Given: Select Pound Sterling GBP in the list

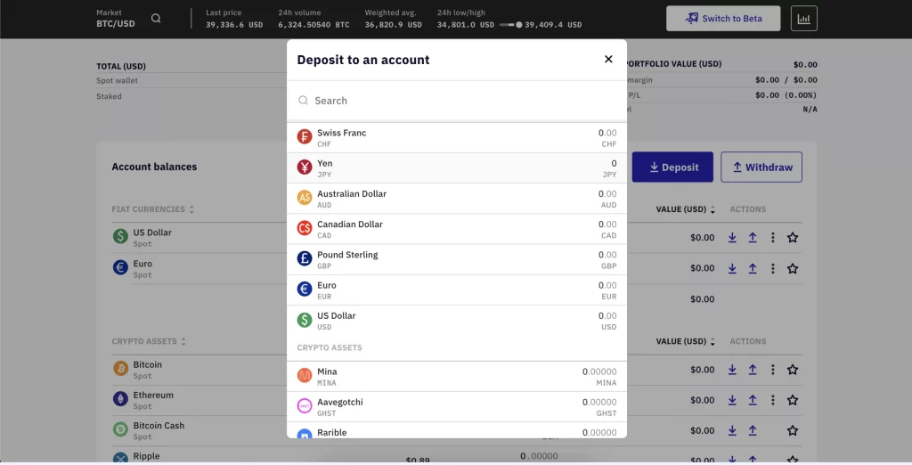Looking at the screenshot, I should pos(456,259).
